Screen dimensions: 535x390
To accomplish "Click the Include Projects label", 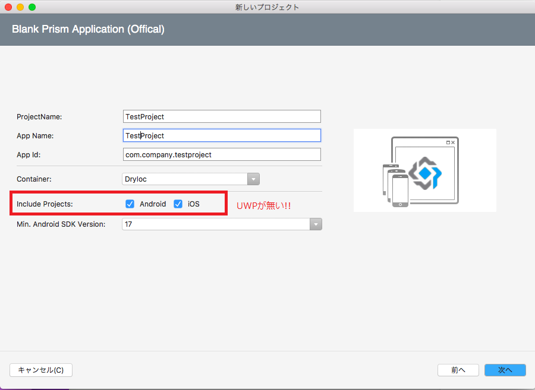I will coord(45,204).
